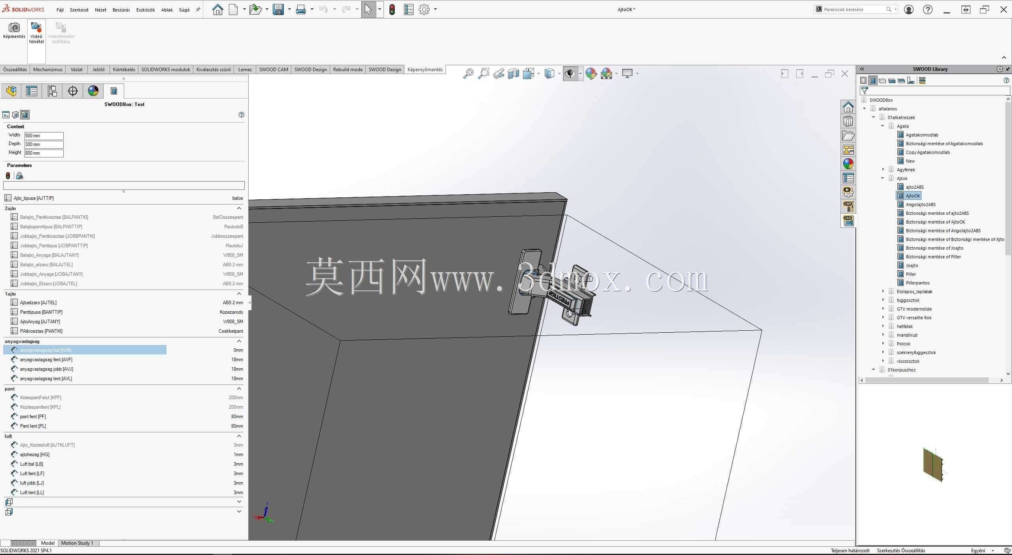Viewport: 1012px width, 555px height.
Task: Click SOLIDWORKS Resources home icon in task pane
Action: [848, 107]
